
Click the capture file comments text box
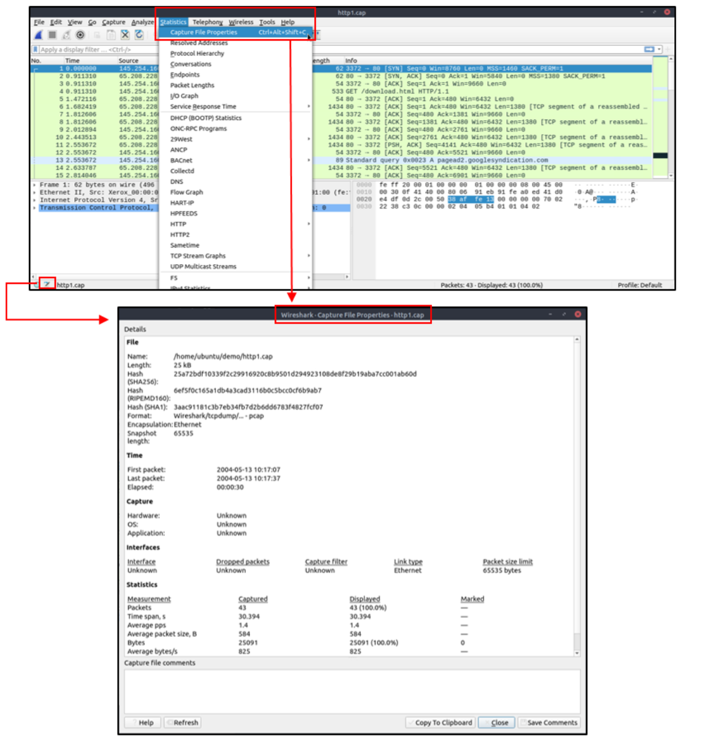tap(352, 691)
